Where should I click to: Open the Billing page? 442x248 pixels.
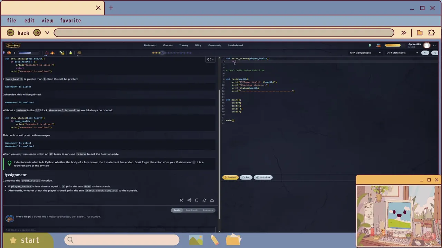tap(198, 45)
